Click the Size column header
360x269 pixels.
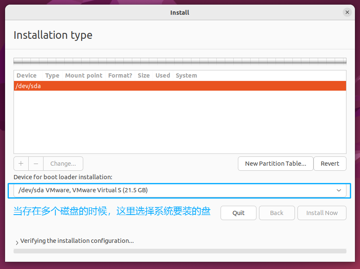(x=144, y=75)
